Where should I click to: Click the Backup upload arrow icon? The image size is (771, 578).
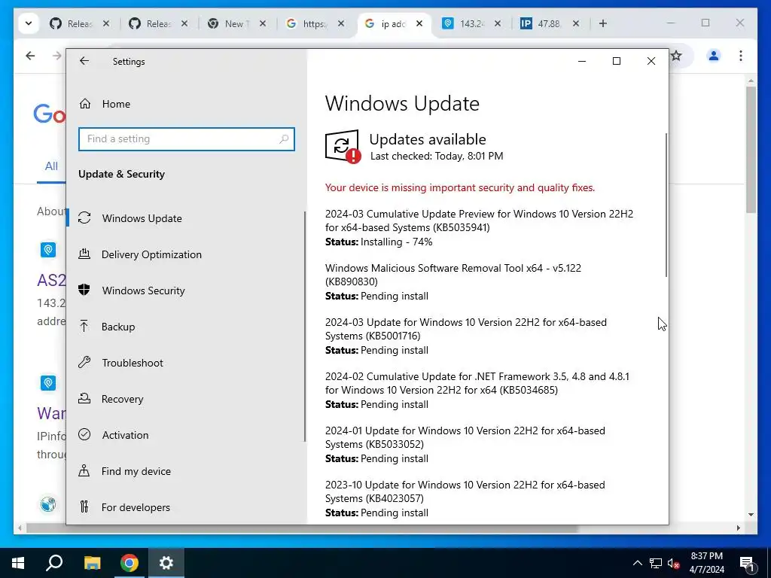pos(84,327)
